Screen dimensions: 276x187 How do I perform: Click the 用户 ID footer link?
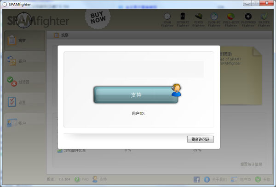[x=241, y=180]
